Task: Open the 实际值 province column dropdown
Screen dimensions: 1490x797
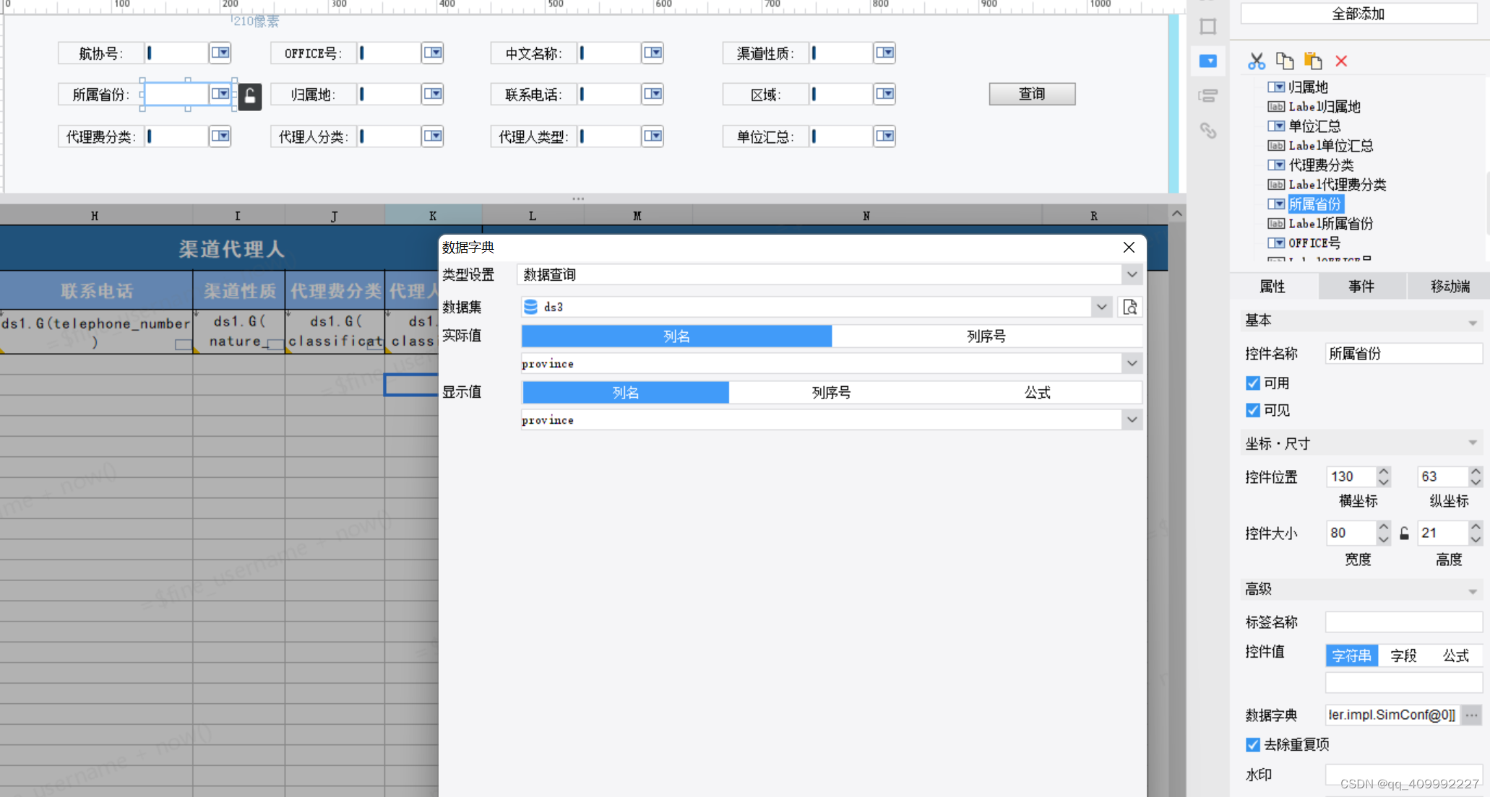Action: 1132,363
